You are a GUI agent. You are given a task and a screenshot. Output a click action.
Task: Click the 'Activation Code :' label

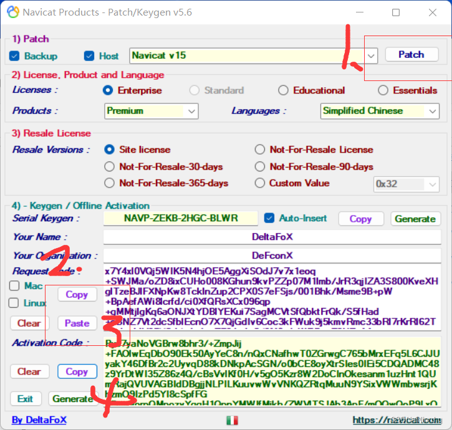coord(50,343)
